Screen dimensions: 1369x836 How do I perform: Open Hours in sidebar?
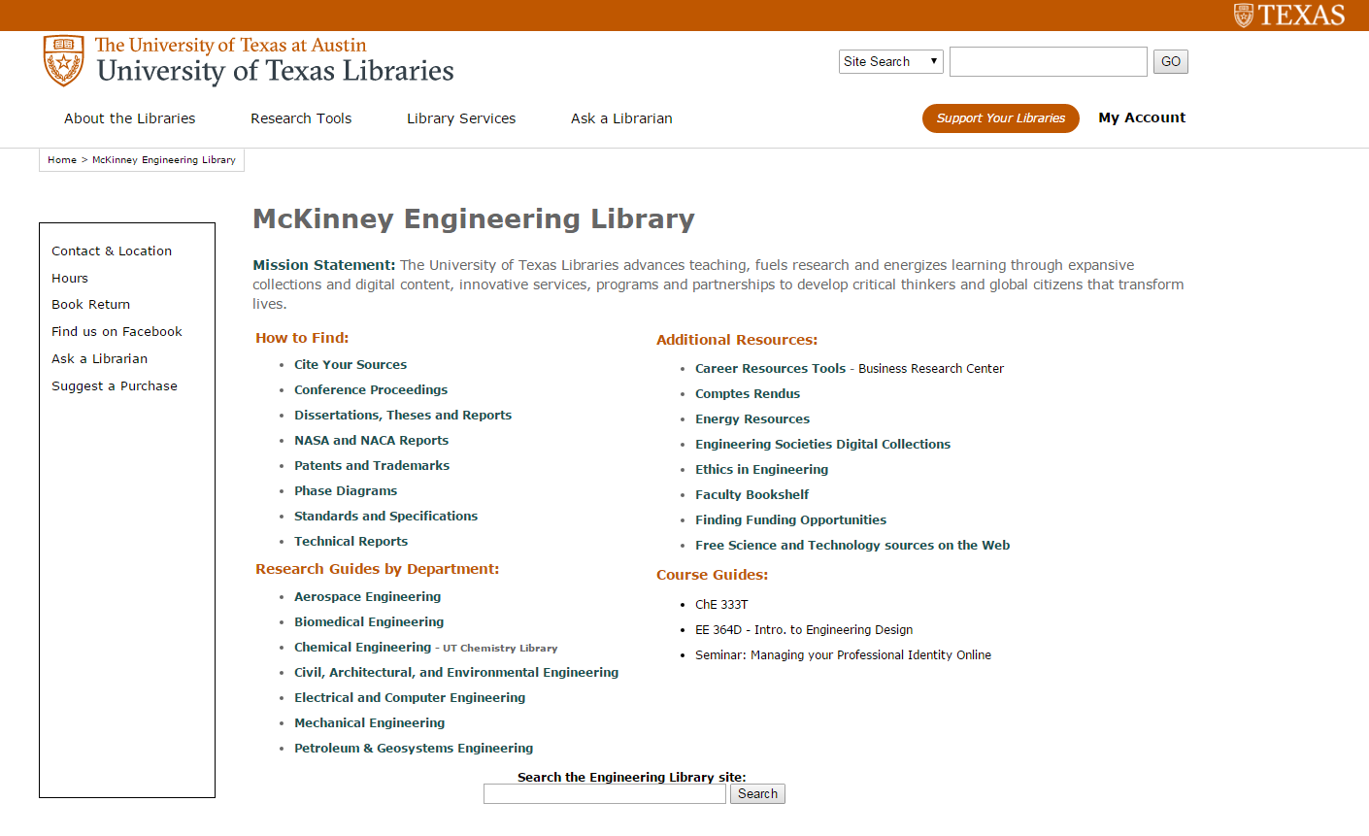click(70, 278)
